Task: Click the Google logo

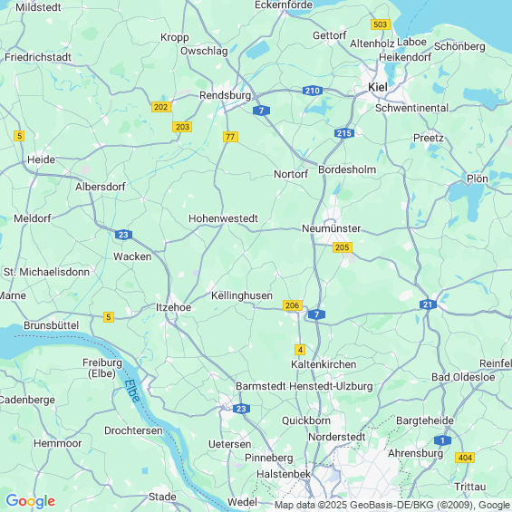Action: [x=31, y=501]
